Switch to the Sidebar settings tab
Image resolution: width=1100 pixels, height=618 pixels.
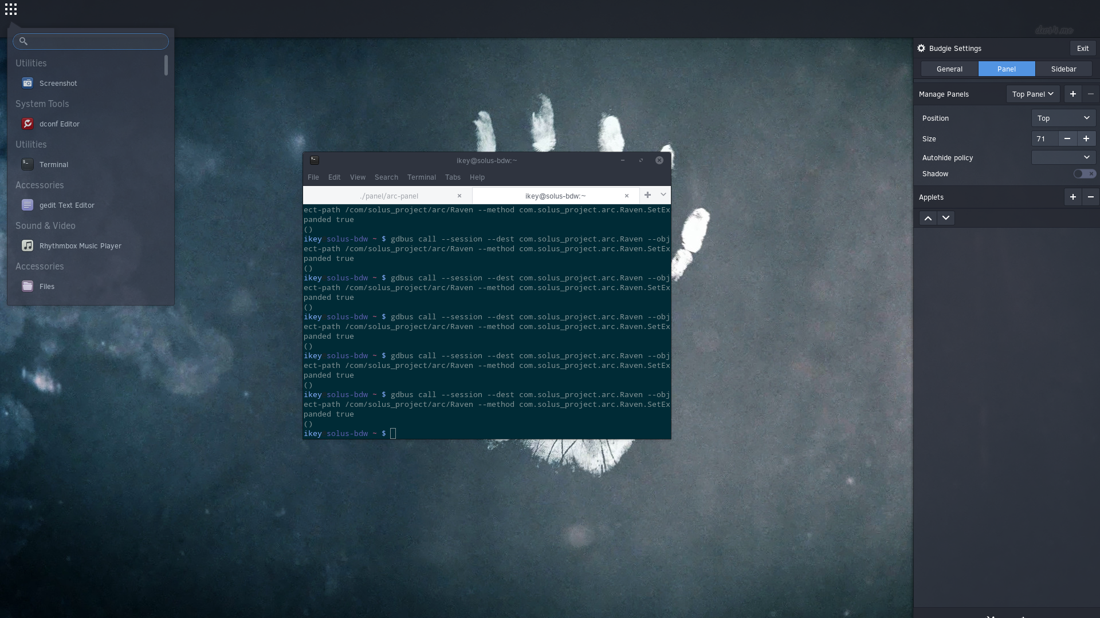[x=1064, y=69]
